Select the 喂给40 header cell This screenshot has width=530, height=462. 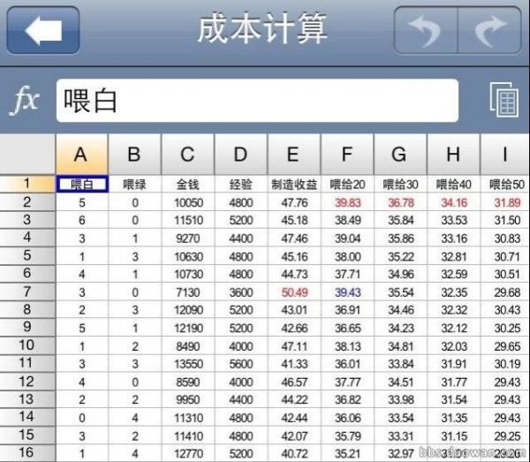(453, 184)
